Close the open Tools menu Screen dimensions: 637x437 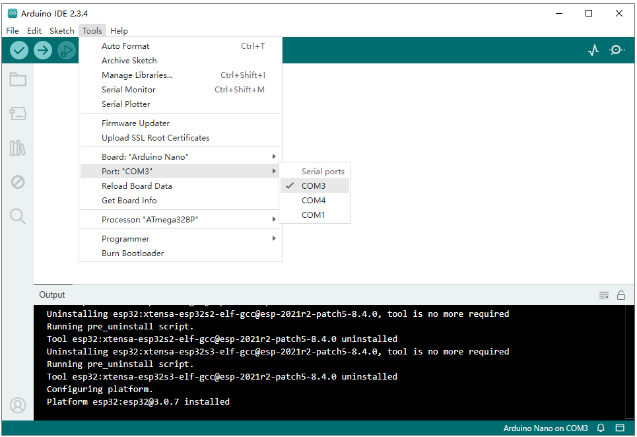92,30
